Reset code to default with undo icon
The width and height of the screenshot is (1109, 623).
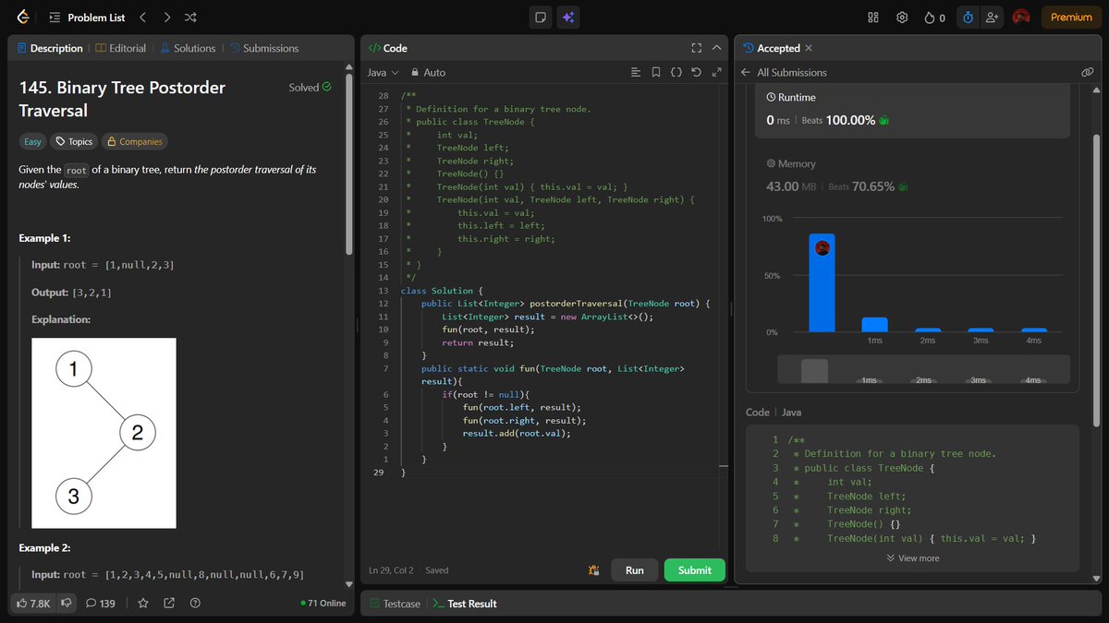(696, 72)
